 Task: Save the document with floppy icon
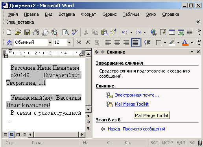coord(27,32)
